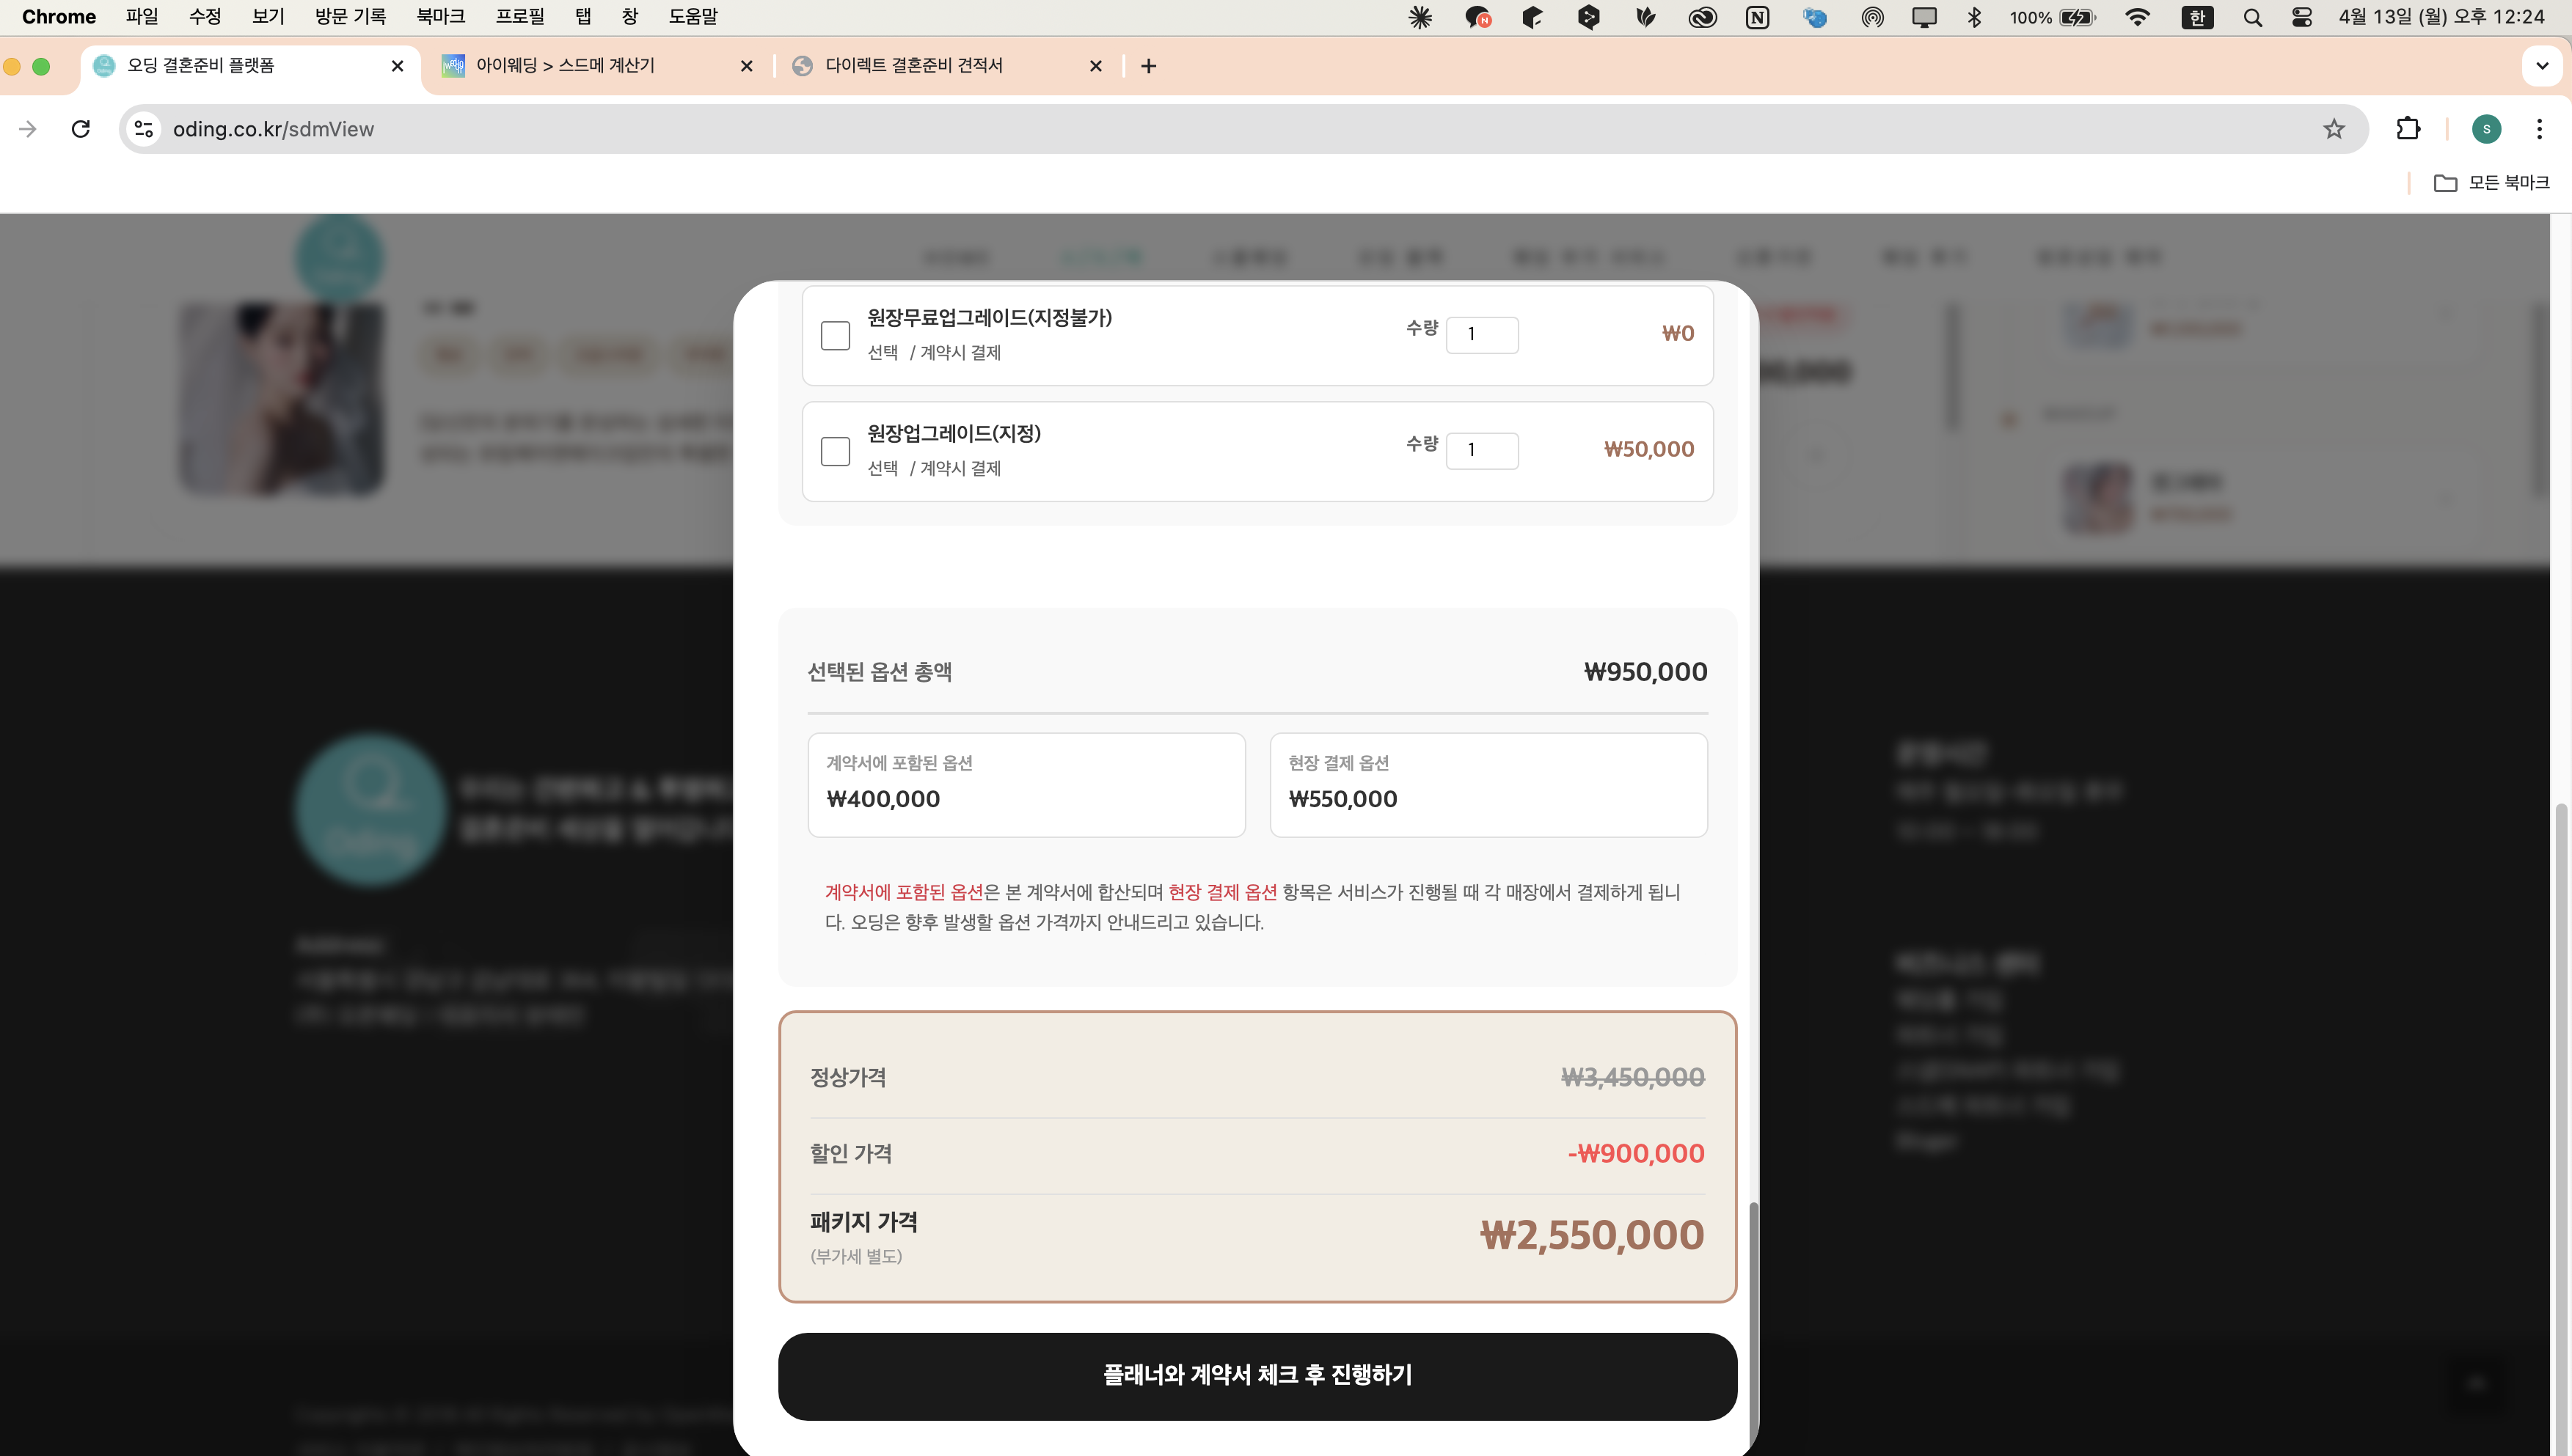Bookmark this page with the star icon
This screenshot has height=1456, width=2572.
click(x=2332, y=128)
